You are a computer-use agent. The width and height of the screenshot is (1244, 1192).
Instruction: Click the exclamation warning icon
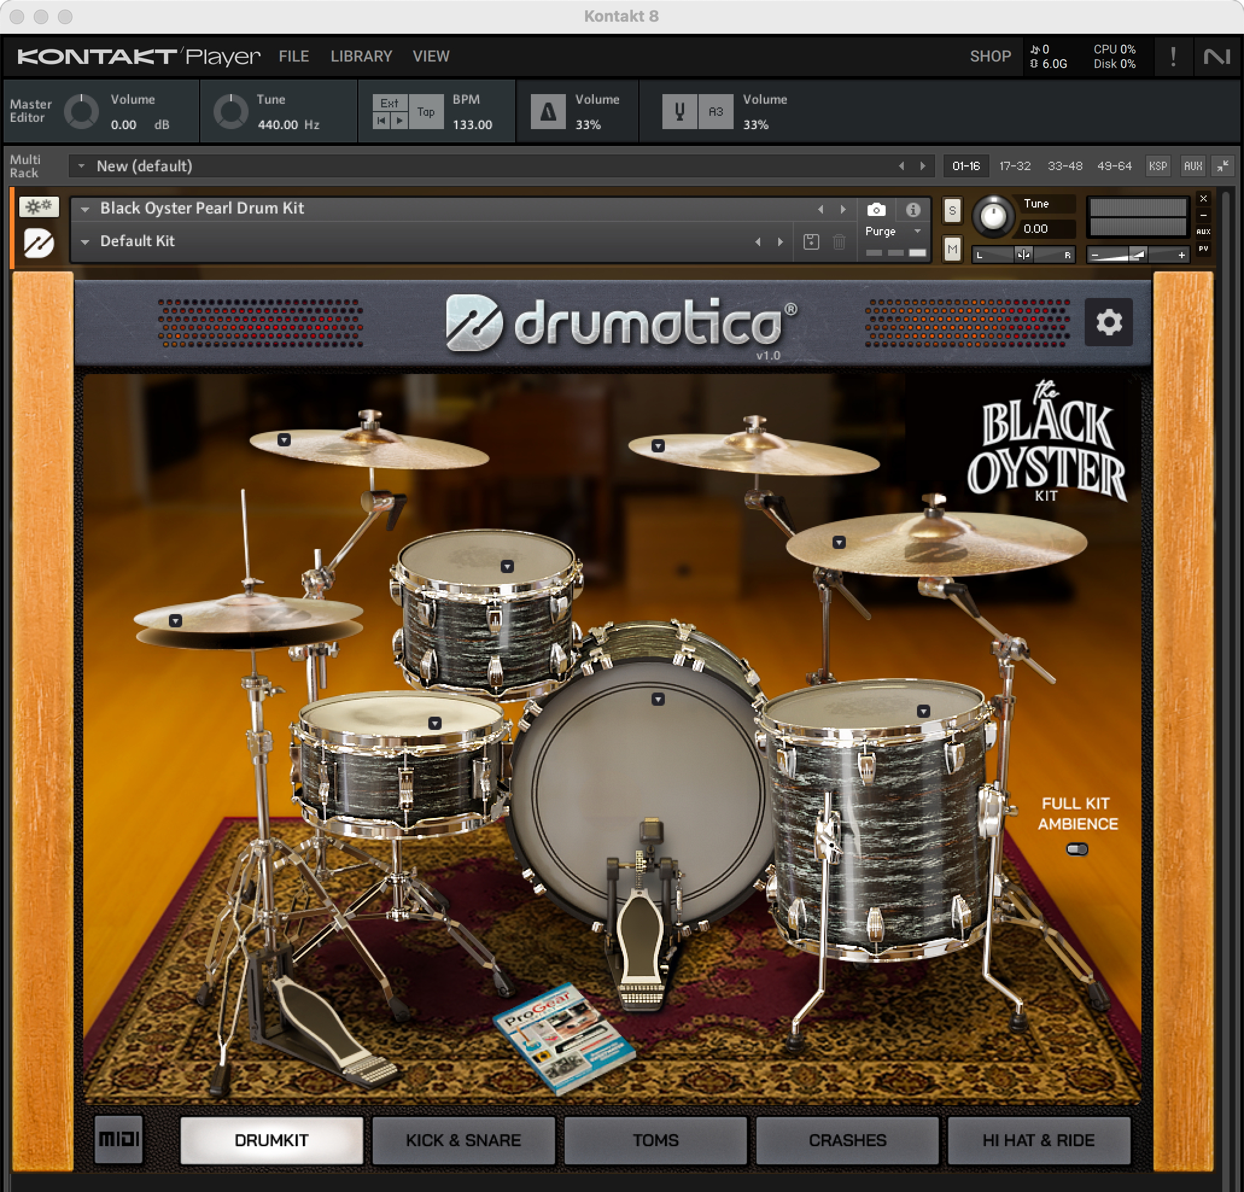point(1173,57)
